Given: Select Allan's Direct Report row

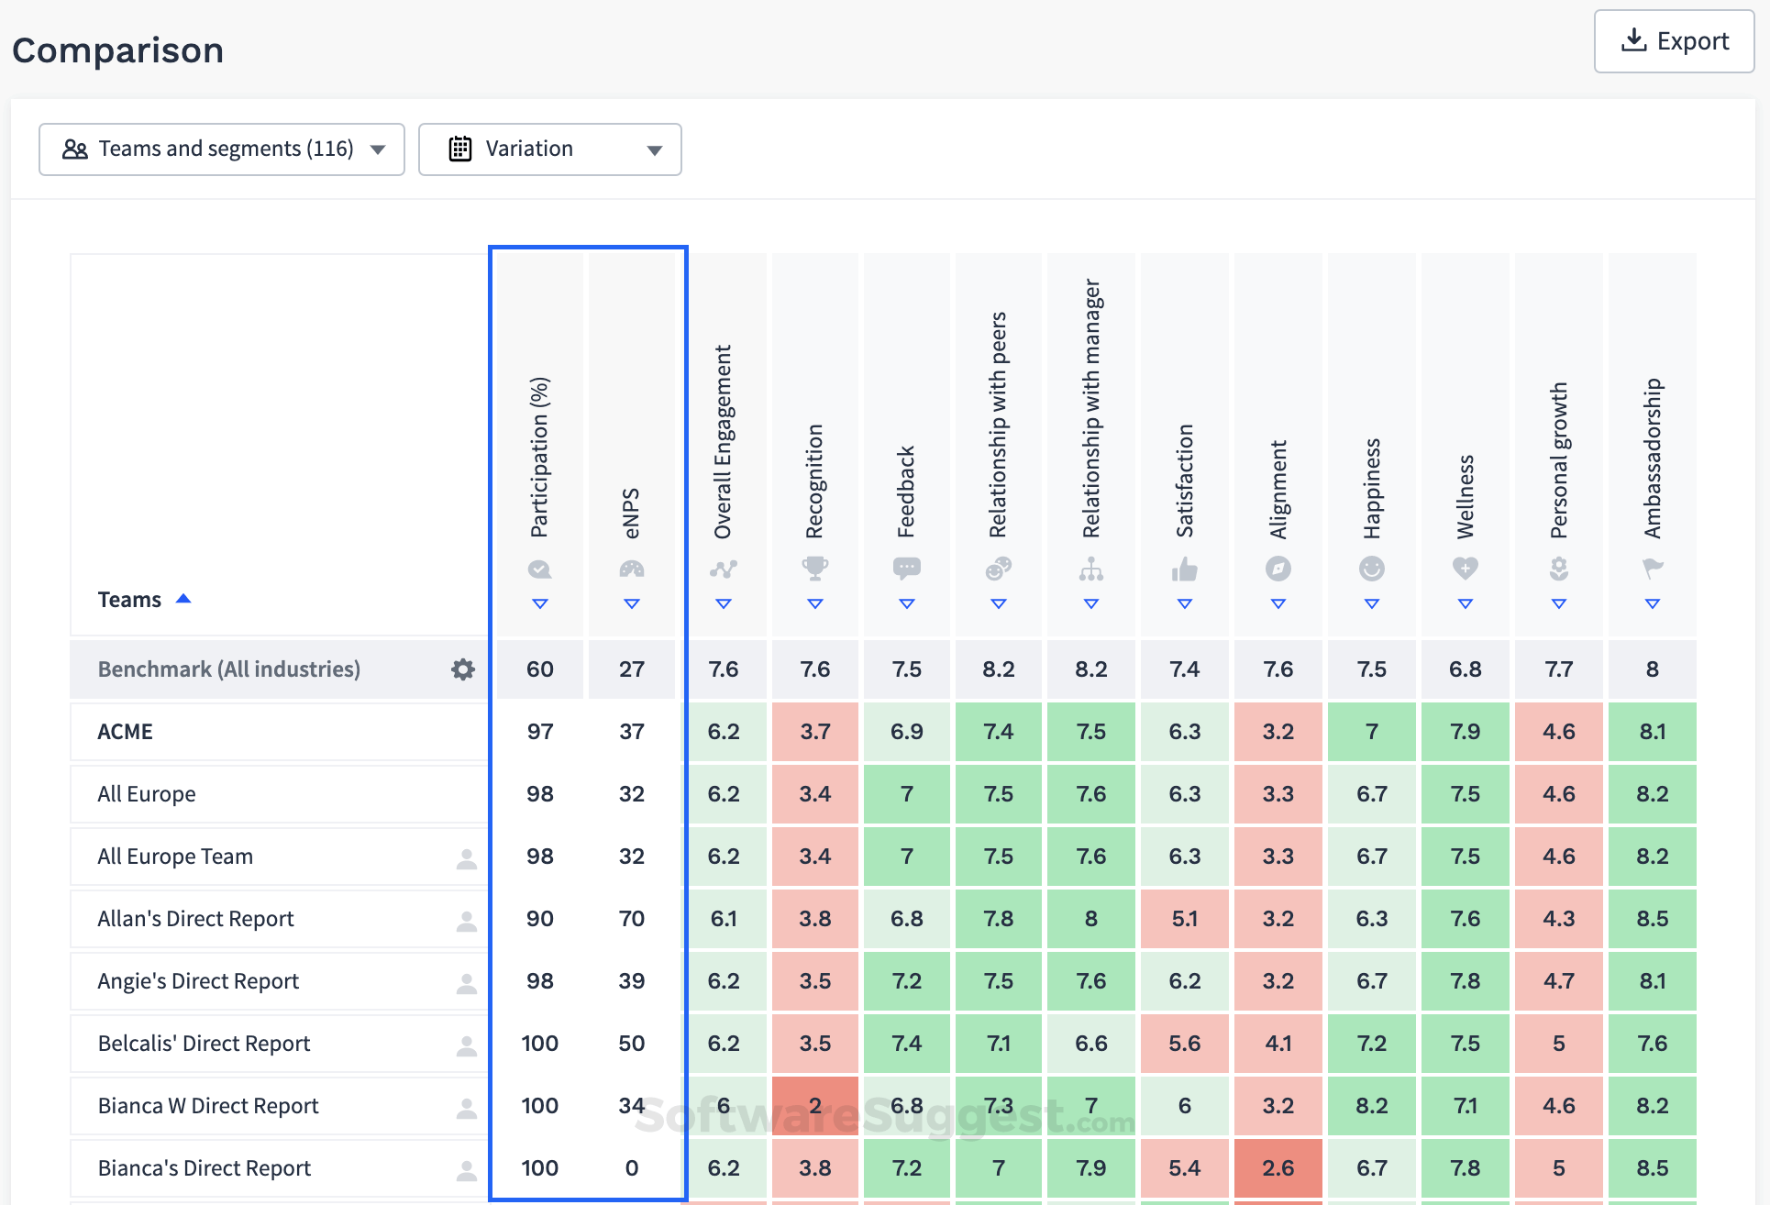Looking at the screenshot, I should click(x=195, y=919).
